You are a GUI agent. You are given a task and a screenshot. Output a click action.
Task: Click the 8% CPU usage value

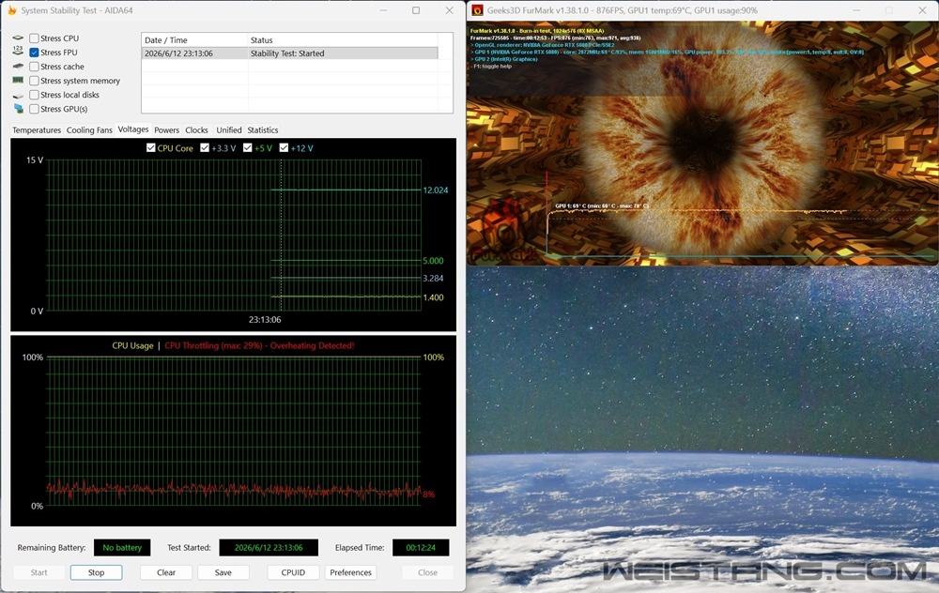429,494
